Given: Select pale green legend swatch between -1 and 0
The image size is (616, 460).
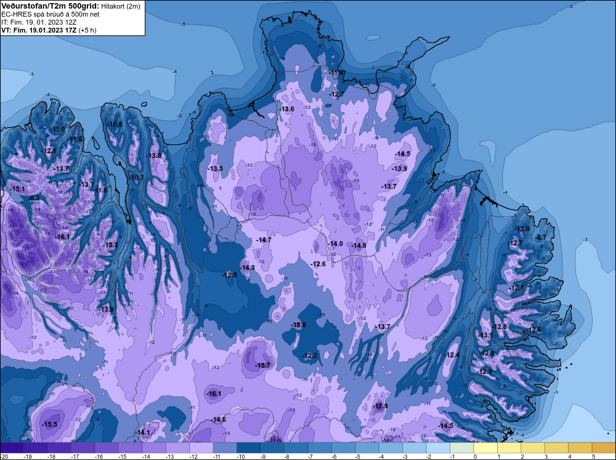Looking at the screenshot, I should 462,448.
